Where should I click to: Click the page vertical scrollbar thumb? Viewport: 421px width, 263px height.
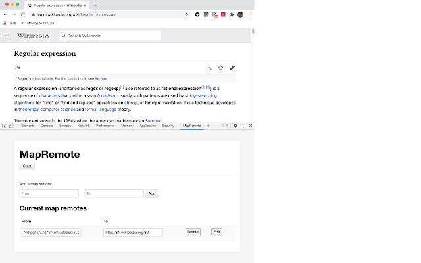[253, 31]
